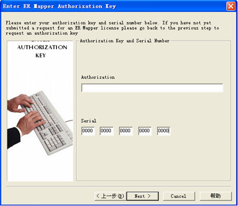Click the instruction paragraph at top
The image size is (238, 206).
[112, 28]
